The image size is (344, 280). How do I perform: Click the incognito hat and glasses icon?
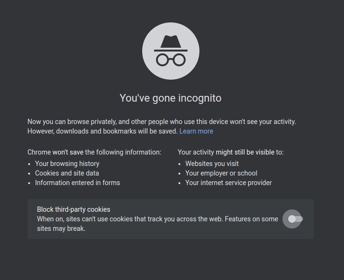click(171, 51)
